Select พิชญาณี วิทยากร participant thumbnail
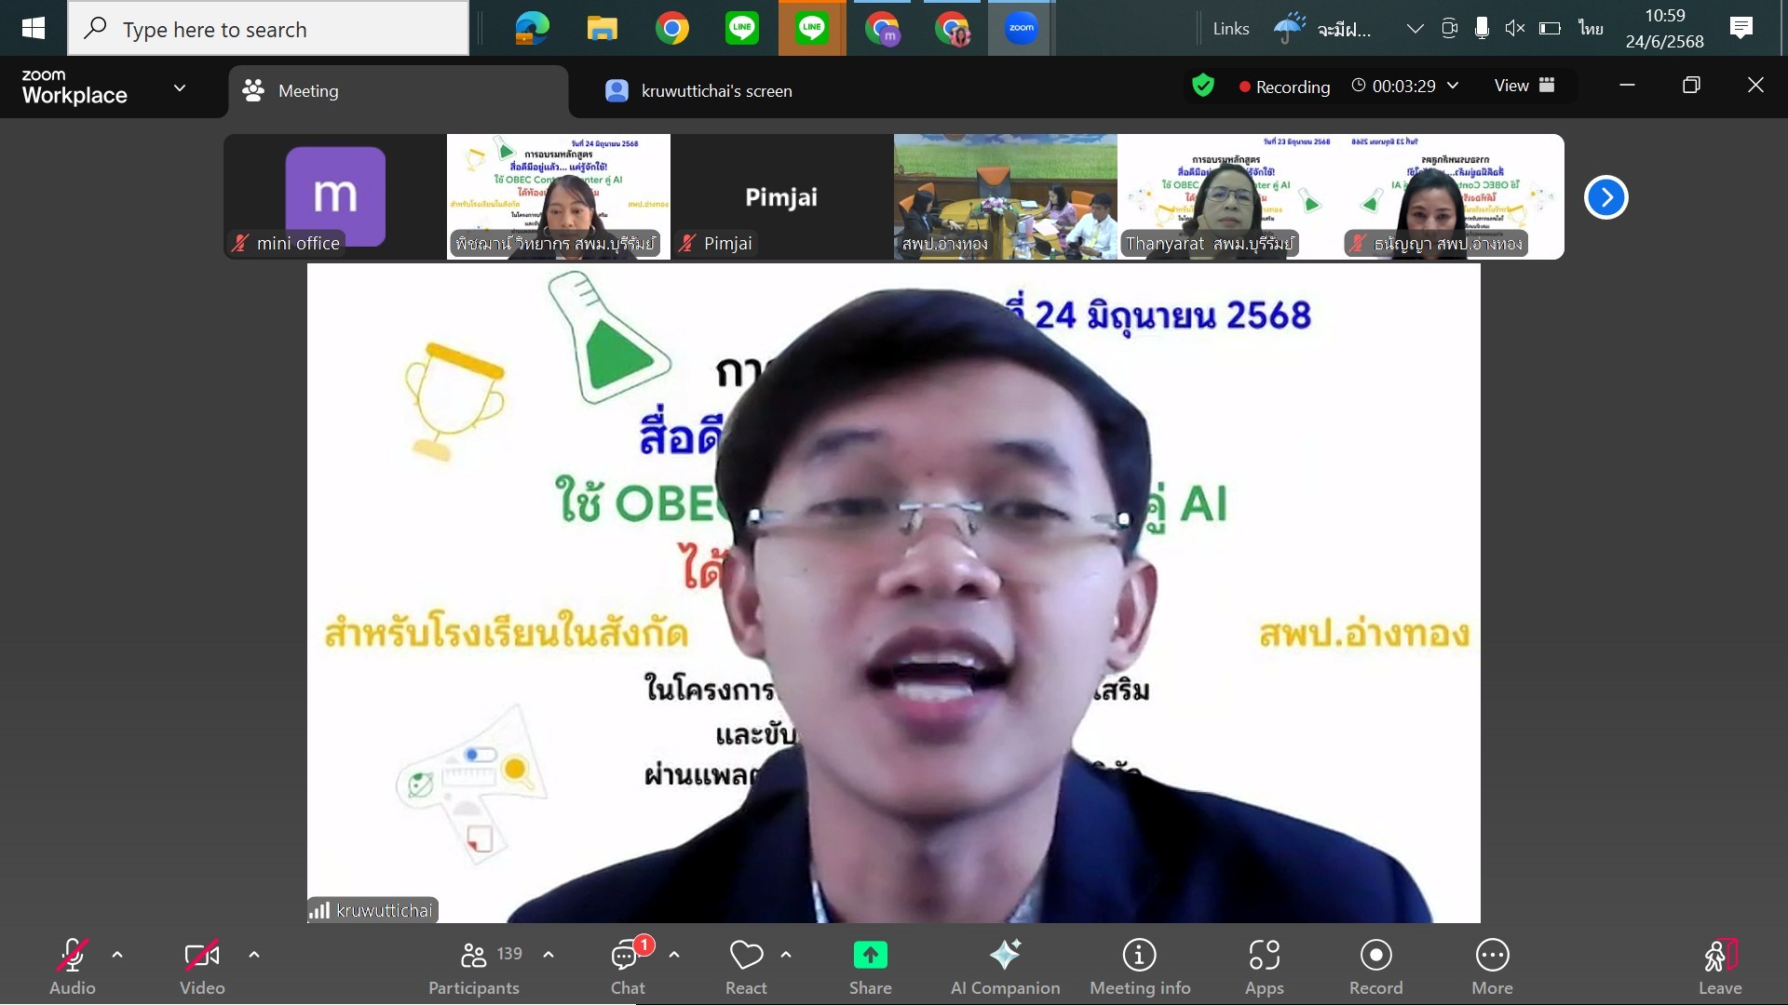The height and width of the screenshot is (1005, 1788). pyautogui.click(x=559, y=196)
